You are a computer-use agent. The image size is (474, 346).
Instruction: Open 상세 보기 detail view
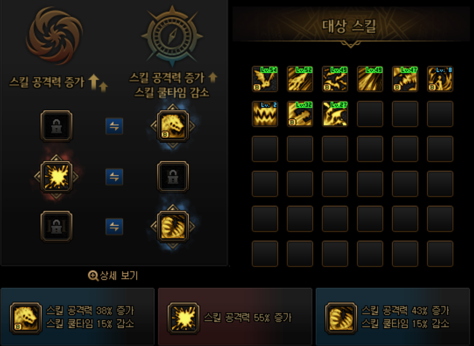coord(113,275)
